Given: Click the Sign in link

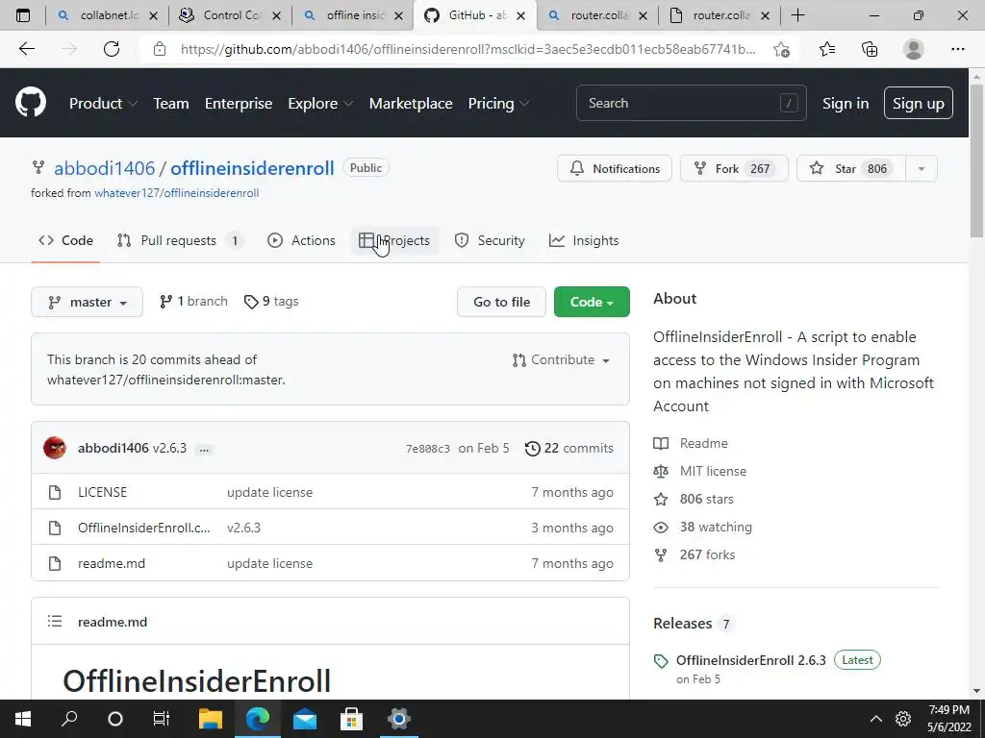Looking at the screenshot, I should pos(845,104).
